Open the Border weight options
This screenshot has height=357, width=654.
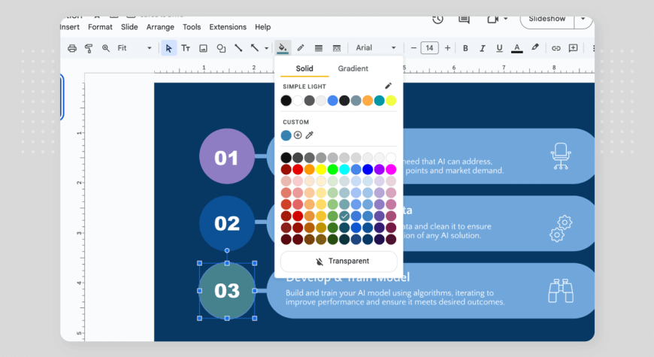click(x=319, y=48)
